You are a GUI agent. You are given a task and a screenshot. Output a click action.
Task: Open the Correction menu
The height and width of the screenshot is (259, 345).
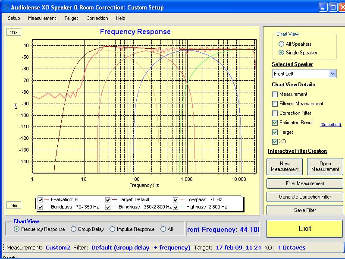tap(97, 18)
